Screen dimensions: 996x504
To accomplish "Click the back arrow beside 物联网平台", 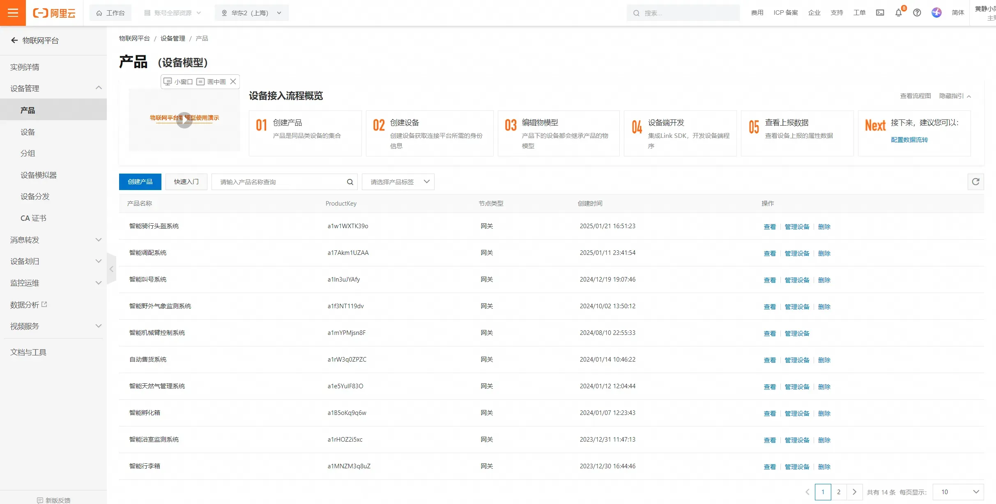I will [x=14, y=40].
